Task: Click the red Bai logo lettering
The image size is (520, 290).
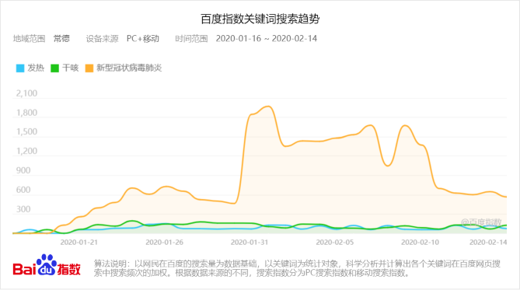Action: (24, 269)
